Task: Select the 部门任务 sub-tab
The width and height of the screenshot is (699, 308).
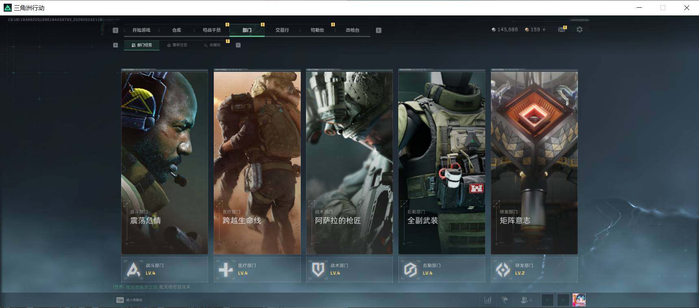Action: click(142, 45)
